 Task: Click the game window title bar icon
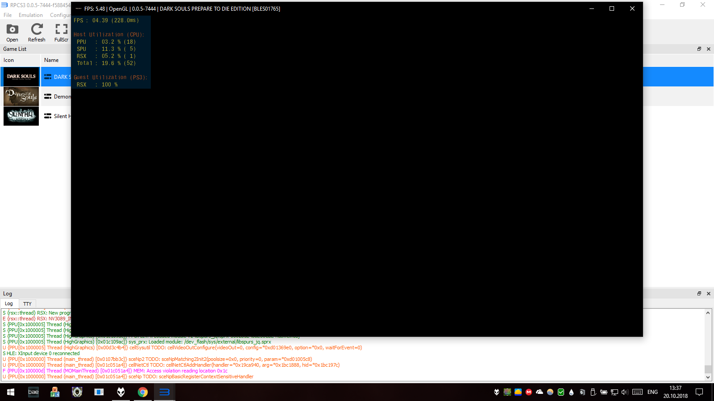79,8
